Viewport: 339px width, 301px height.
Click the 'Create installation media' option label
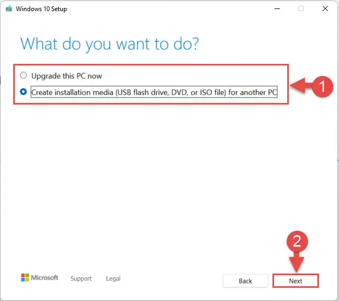[x=154, y=92]
